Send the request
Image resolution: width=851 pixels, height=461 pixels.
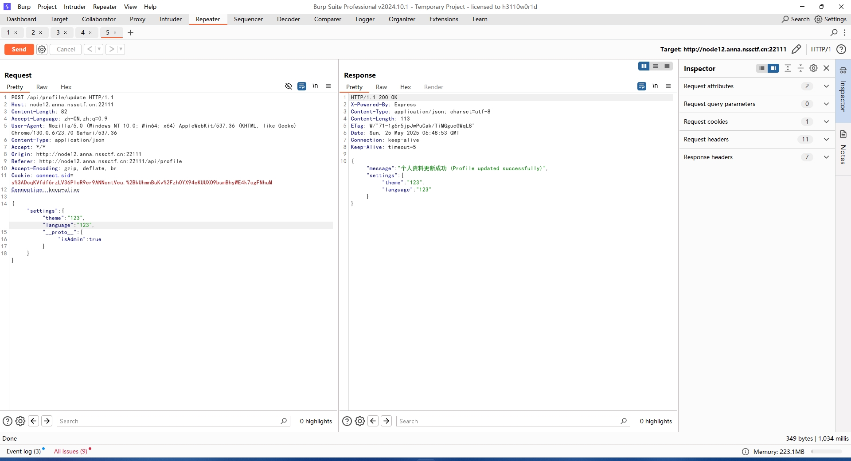pos(19,49)
